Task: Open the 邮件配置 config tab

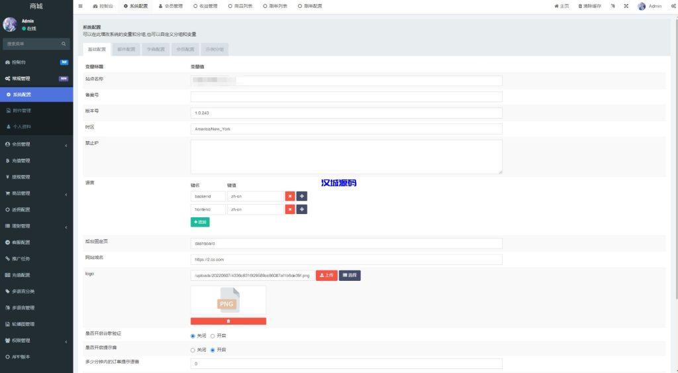Action: 126,49
